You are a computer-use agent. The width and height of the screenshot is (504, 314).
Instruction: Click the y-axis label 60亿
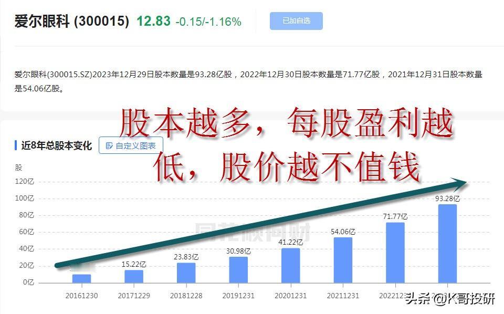tap(26, 232)
